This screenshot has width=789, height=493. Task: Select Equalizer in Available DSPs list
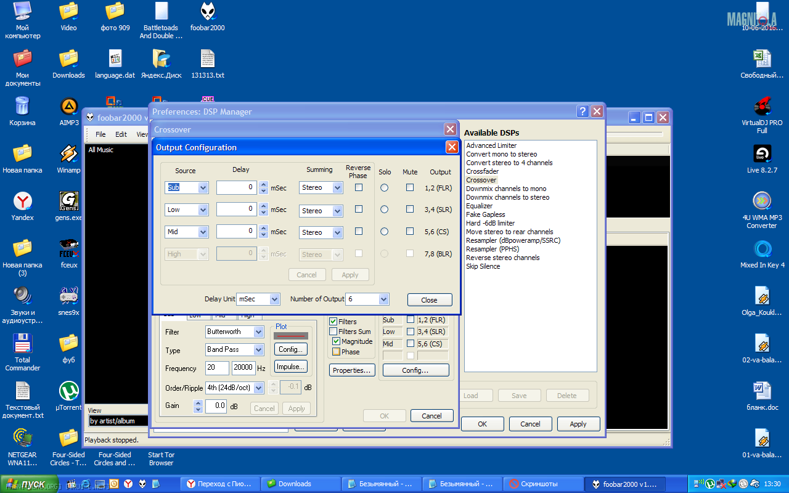tap(480, 206)
